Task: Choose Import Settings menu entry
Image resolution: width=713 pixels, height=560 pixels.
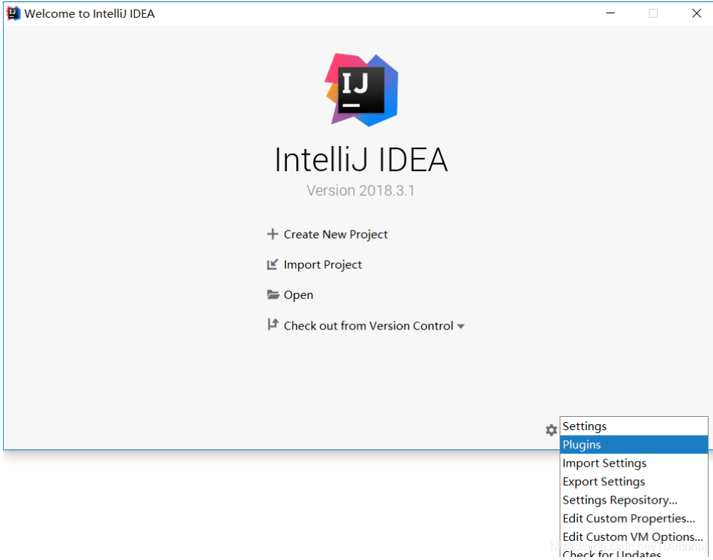Action: (x=634, y=463)
